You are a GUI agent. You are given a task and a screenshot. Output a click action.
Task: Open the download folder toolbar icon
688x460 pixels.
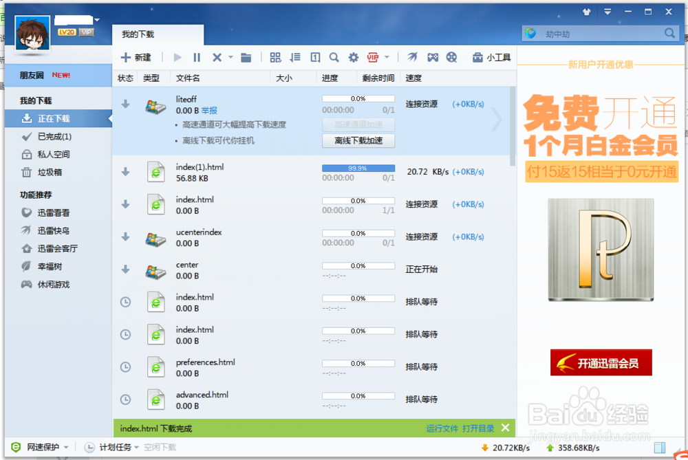pos(246,58)
